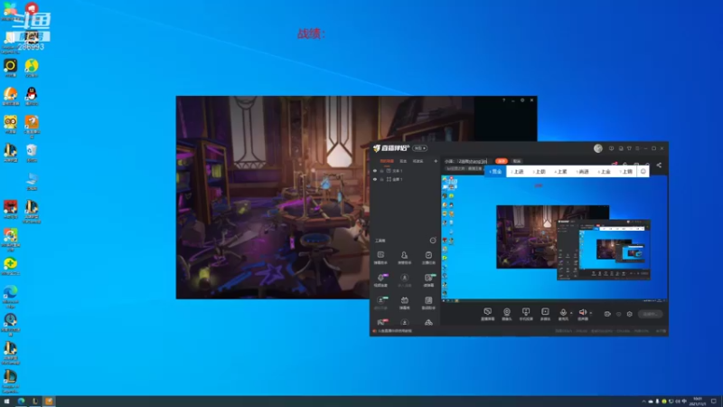Expand speaker options arrow

pyautogui.click(x=591, y=313)
